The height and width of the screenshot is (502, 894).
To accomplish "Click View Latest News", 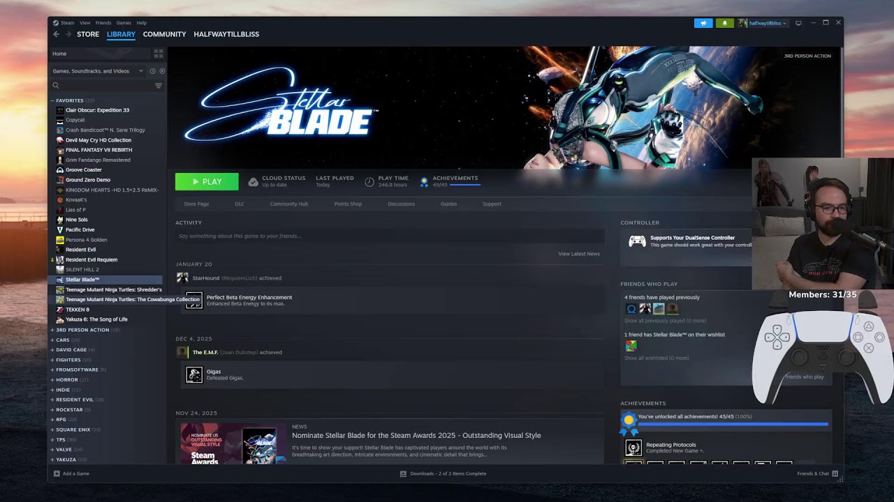I will click(x=579, y=254).
